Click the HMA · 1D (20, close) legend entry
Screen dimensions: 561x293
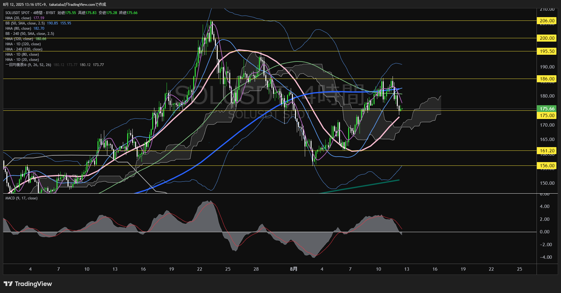[x=22, y=60]
